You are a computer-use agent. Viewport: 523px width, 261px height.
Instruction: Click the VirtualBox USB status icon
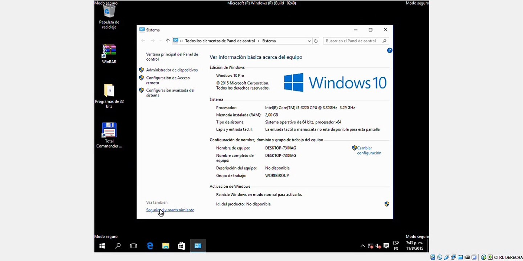446,257
